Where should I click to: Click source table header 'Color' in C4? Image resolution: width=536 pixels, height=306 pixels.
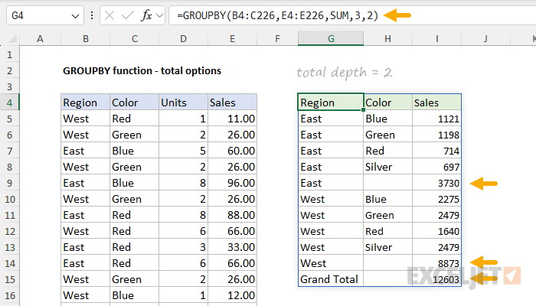[134, 103]
